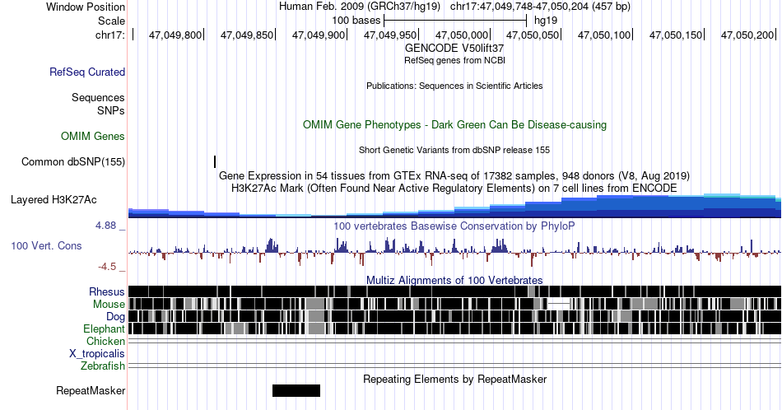Click the Window Position label
This screenshot has width=782, height=410.
[x=86, y=7]
